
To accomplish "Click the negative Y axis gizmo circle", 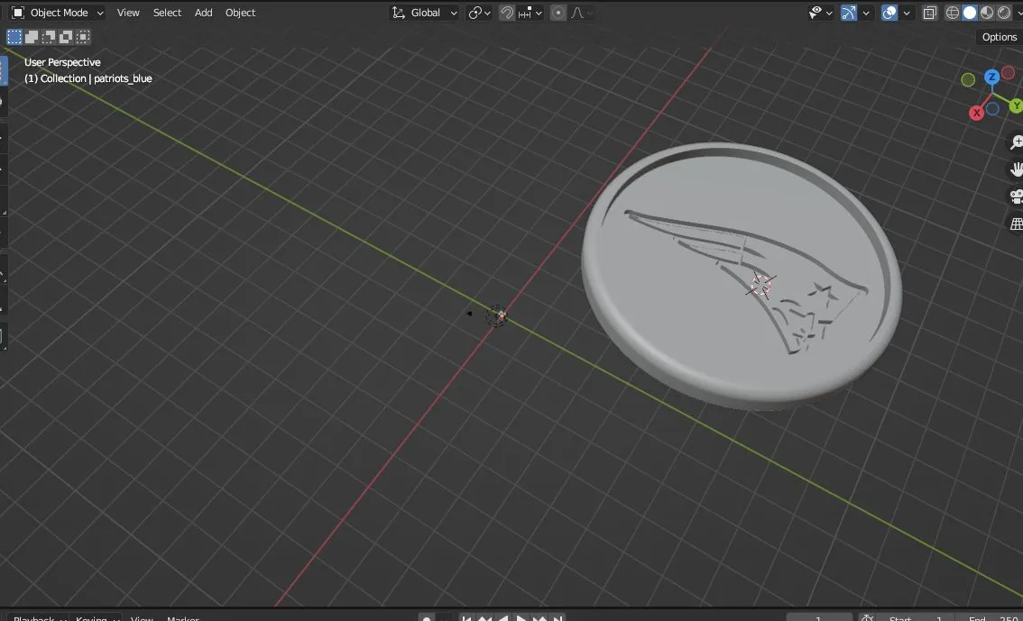I will click(x=968, y=79).
